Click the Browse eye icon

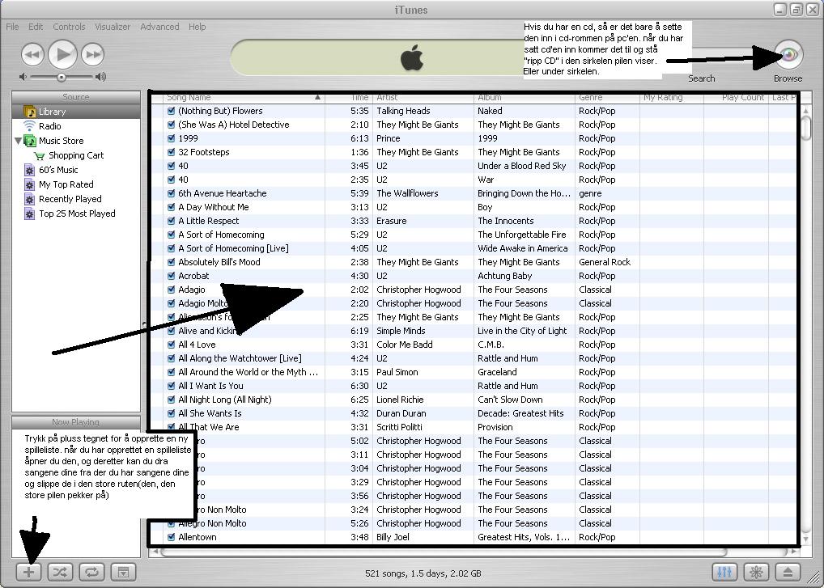pyautogui.click(x=788, y=55)
